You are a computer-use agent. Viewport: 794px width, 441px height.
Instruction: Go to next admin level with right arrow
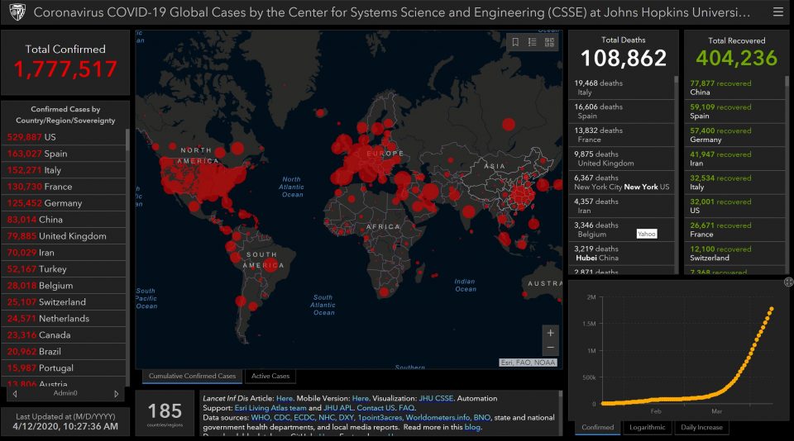117,393
